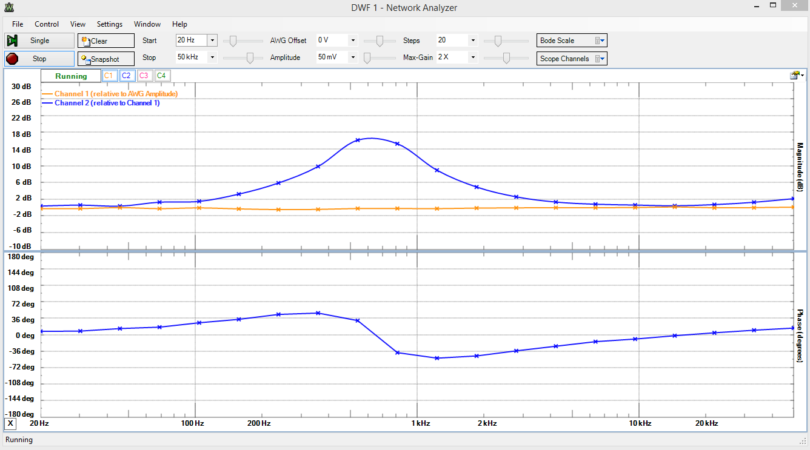This screenshot has height=450, width=810.
Task: Adjust the Stop frequency slider
Action: [250, 58]
